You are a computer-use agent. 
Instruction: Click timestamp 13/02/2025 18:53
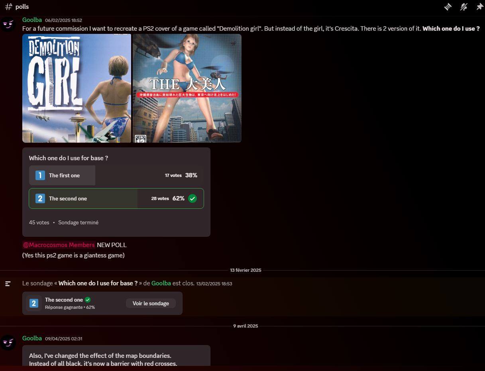[x=214, y=284]
